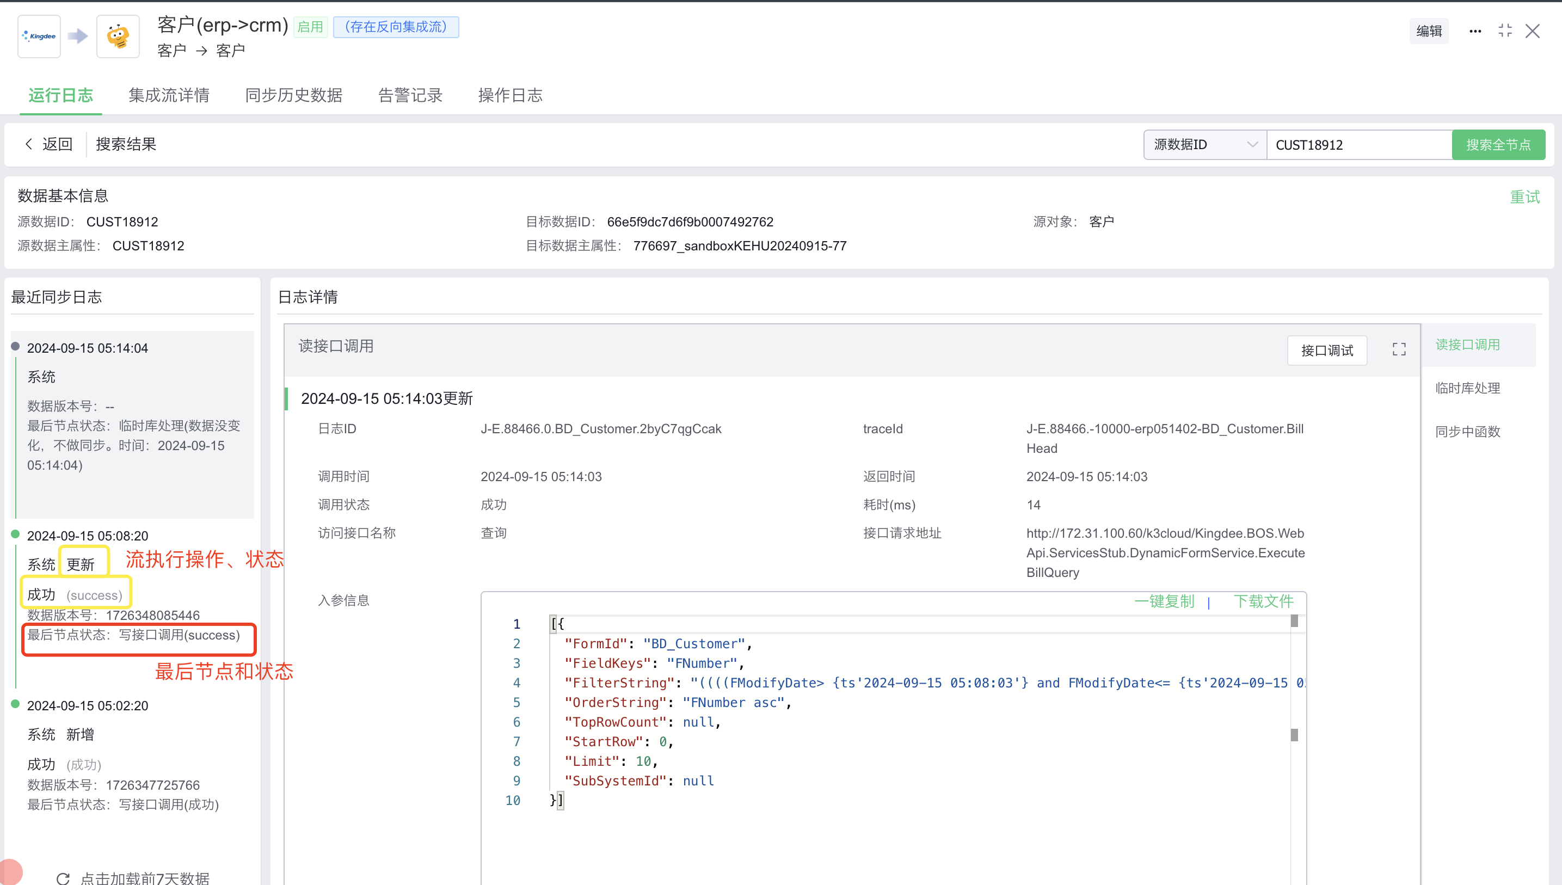Click 一键复制 to copy input parameters
This screenshot has height=885, width=1562.
(x=1164, y=601)
